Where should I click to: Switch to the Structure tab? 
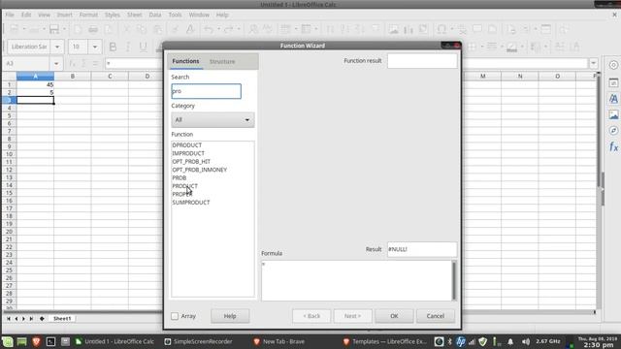coord(222,62)
